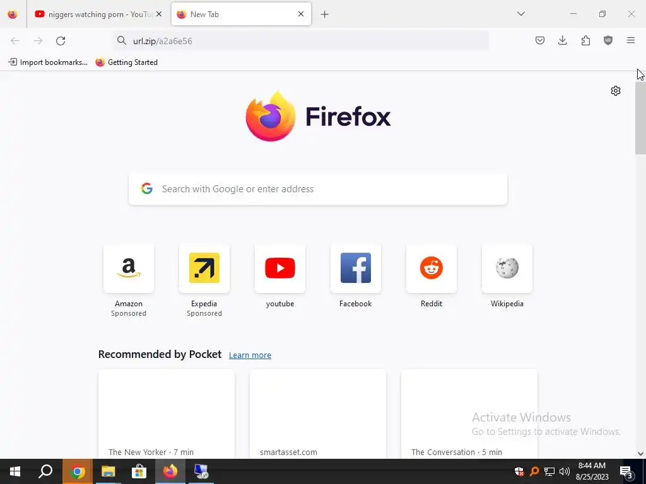Click the Google logo in search box
This screenshot has height=484, width=646.
tap(147, 188)
